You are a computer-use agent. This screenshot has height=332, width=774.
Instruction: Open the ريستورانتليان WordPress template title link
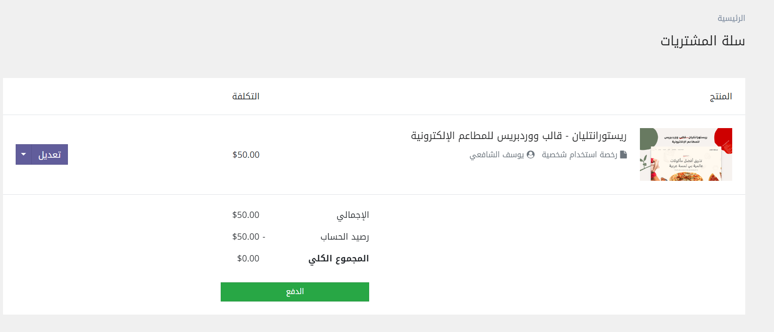518,136
